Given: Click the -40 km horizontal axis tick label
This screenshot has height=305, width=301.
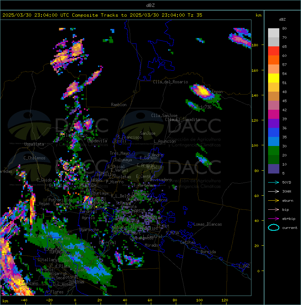Looking at the screenshot, I should (24, 300).
